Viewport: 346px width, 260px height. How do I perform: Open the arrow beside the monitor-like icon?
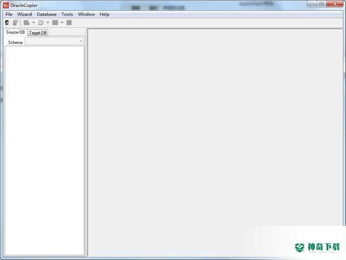(48, 22)
